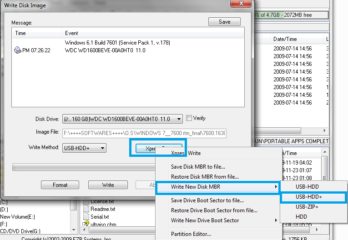Click the 2009-07-14 14:56 first row date

click(293, 48)
